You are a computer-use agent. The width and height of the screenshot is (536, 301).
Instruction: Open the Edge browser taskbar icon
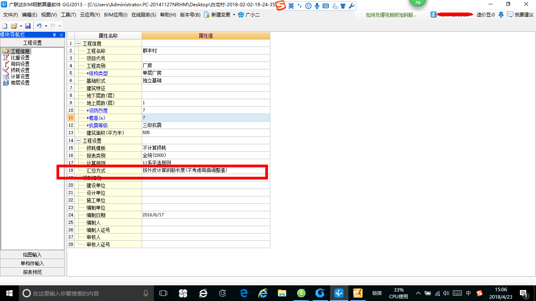[244, 293]
